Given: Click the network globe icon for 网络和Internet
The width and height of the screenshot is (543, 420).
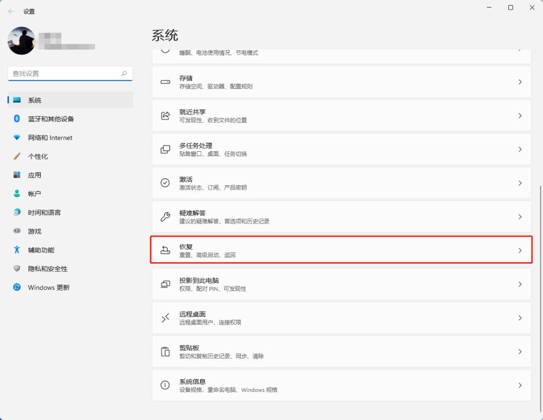Looking at the screenshot, I should click(15, 138).
